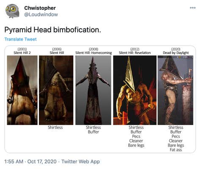This screenshot has height=169, width=201.
Task: Click the Silent Hill 2 title caption
Action: click(x=22, y=53)
